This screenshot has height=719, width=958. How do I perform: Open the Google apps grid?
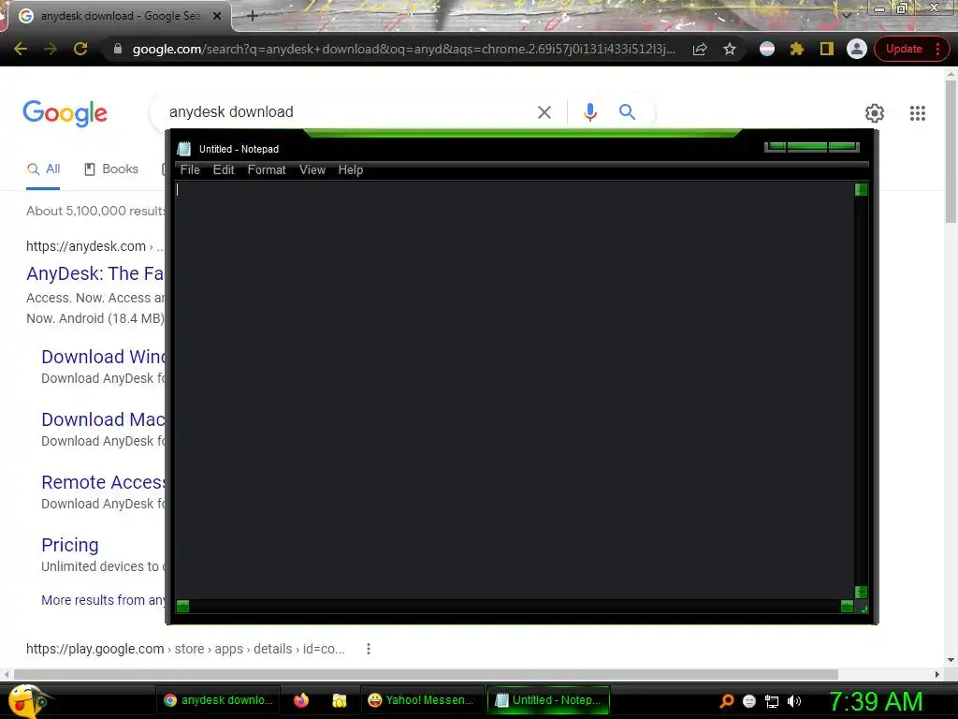[x=917, y=113]
